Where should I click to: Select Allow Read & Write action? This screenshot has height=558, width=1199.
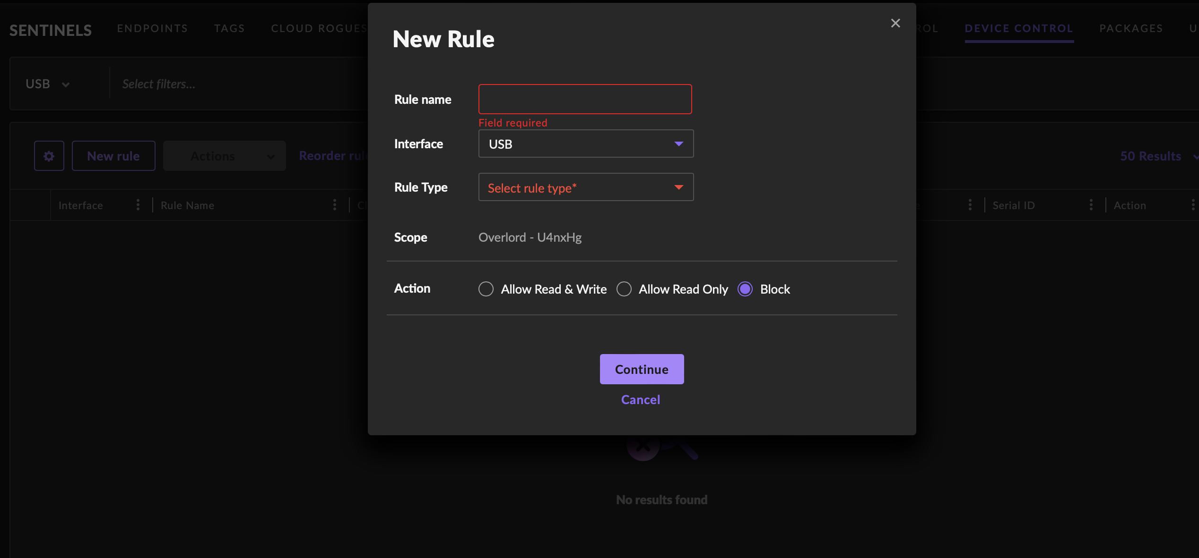click(x=486, y=289)
